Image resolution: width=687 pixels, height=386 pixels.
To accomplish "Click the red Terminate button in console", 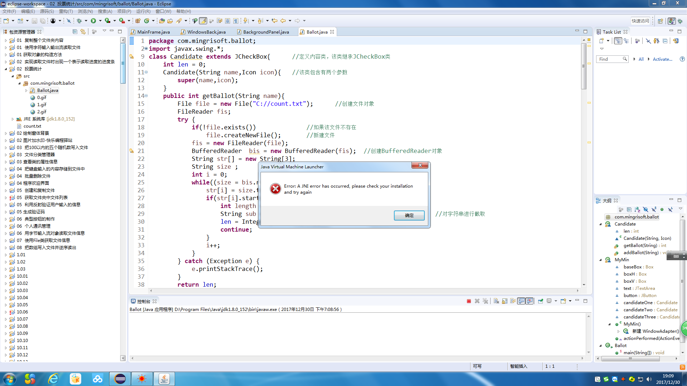I will 469,301.
